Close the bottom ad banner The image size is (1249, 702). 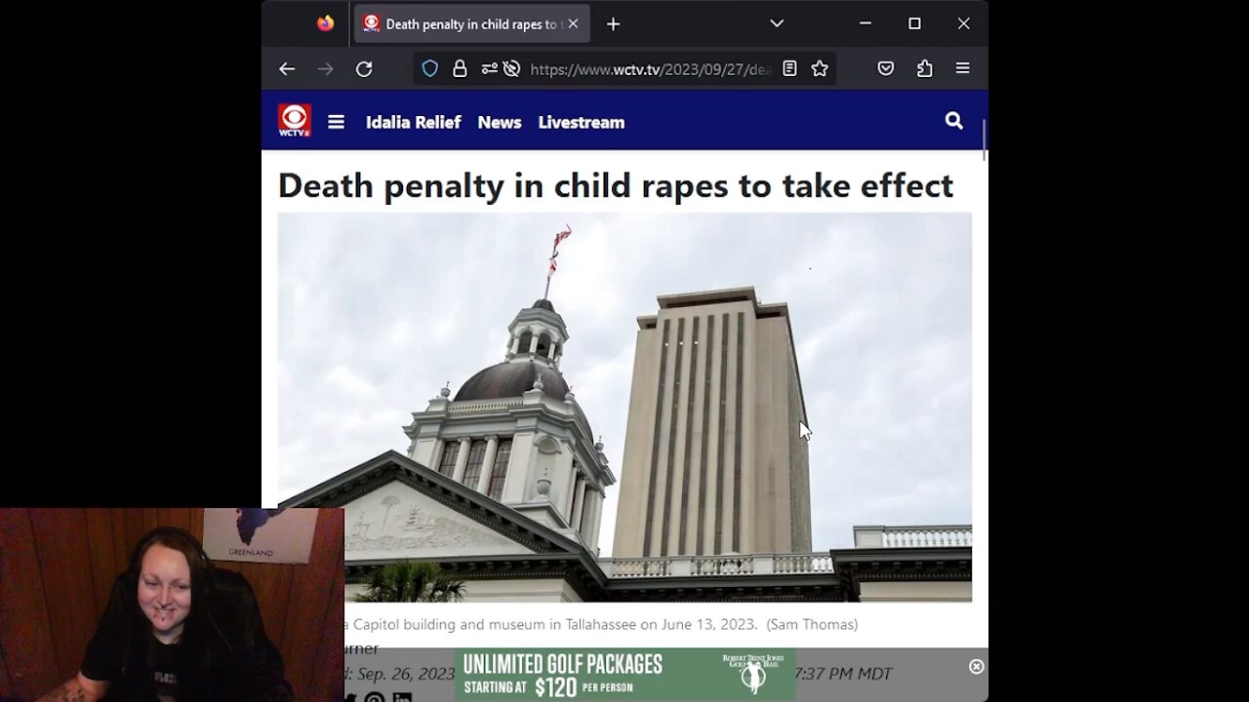coord(976,667)
